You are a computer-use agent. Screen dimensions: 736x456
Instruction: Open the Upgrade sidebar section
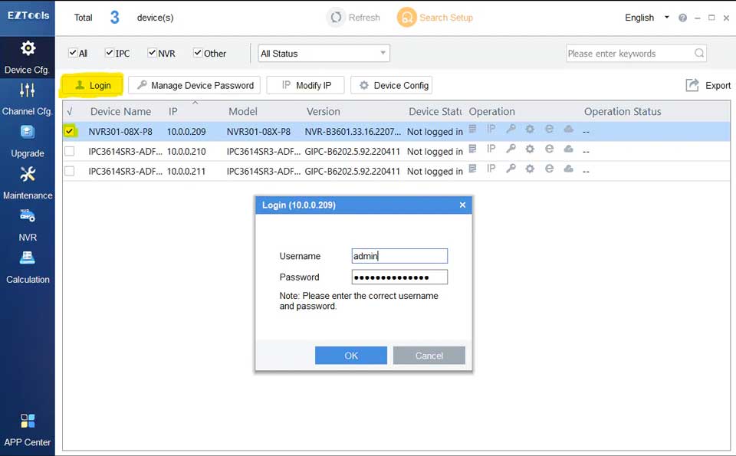(x=28, y=139)
